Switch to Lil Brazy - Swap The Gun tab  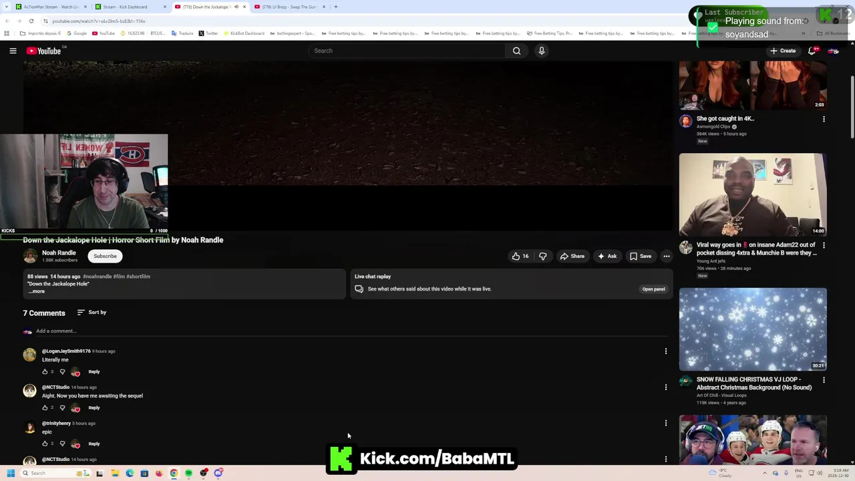pos(291,7)
